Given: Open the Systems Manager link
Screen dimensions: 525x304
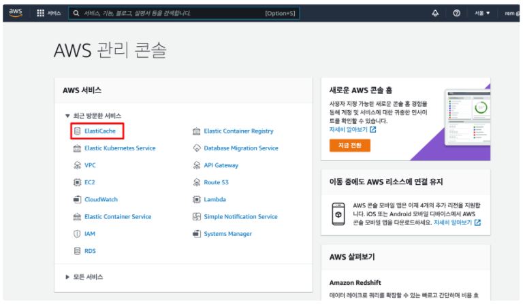Looking at the screenshot, I should pyautogui.click(x=228, y=234).
